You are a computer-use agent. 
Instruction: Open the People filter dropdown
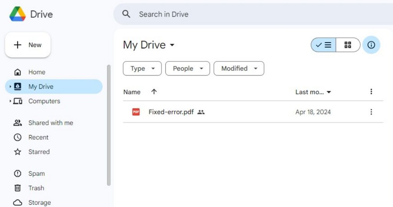coord(187,68)
